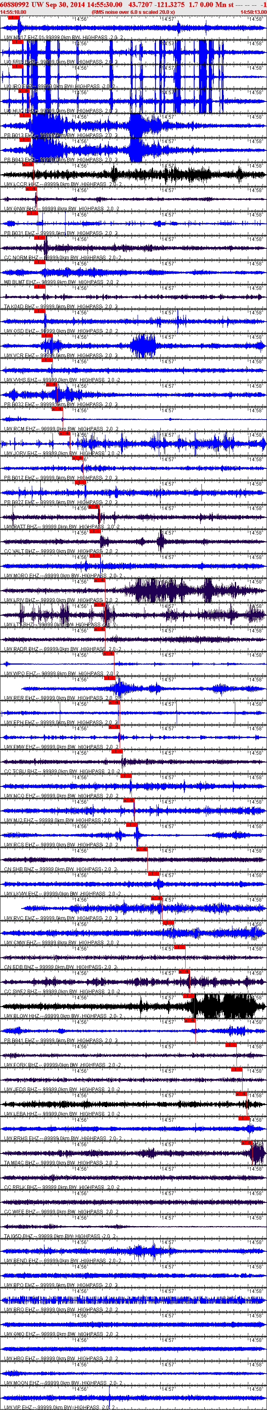Click the "UW BLOW HHZ" station label
The image size is (267, 1410).
22,1017
